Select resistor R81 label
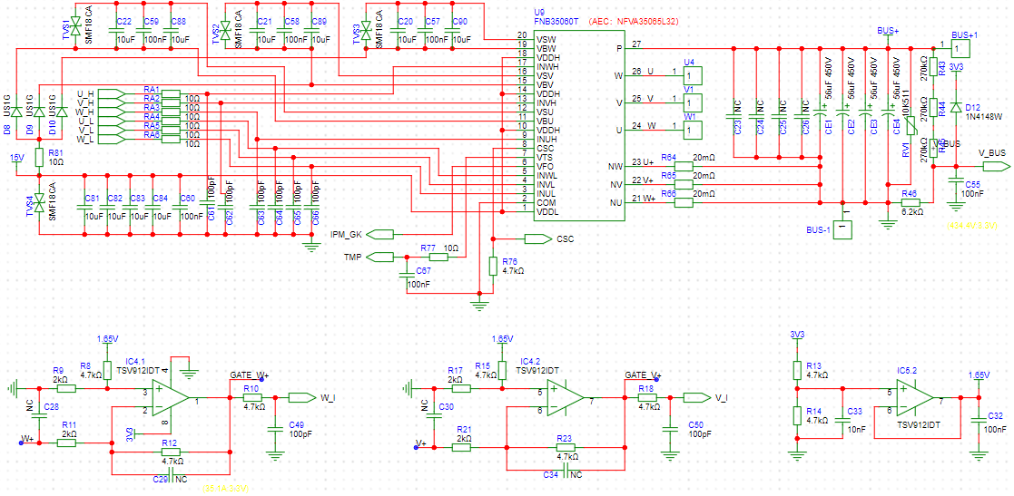This screenshot has height=496, width=1014. [55, 151]
